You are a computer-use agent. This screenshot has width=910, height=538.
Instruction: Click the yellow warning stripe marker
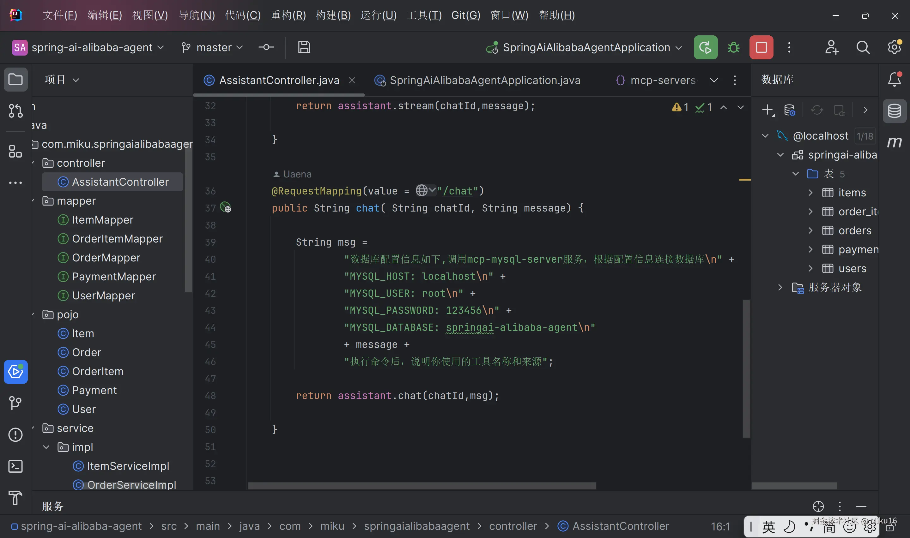(x=745, y=180)
